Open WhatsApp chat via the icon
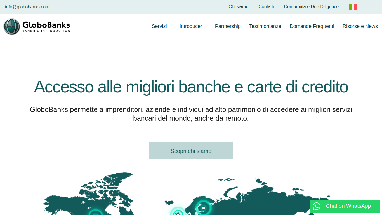Viewport: 382px width, 215px height. pos(317,206)
